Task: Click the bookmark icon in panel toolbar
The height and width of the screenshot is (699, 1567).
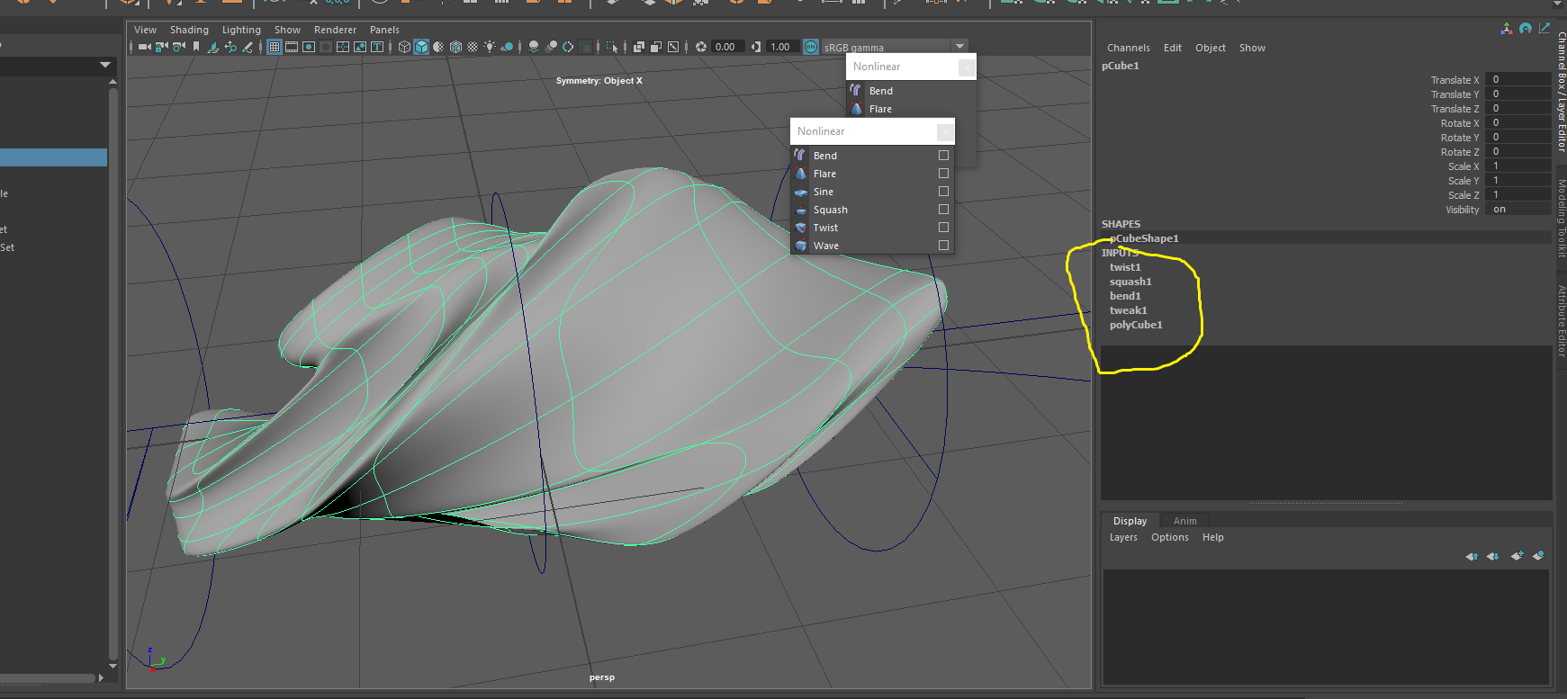Action: point(196,47)
